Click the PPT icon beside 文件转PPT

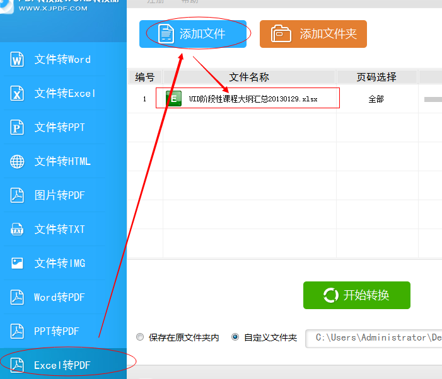pyautogui.click(x=17, y=127)
